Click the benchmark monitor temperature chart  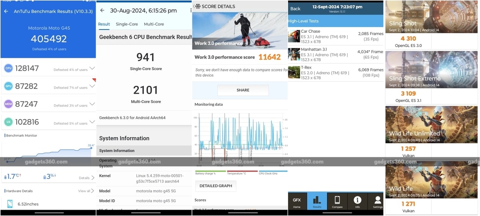48,153
